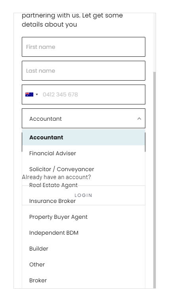Click the scrollbar track above thumb

tap(154, 42)
